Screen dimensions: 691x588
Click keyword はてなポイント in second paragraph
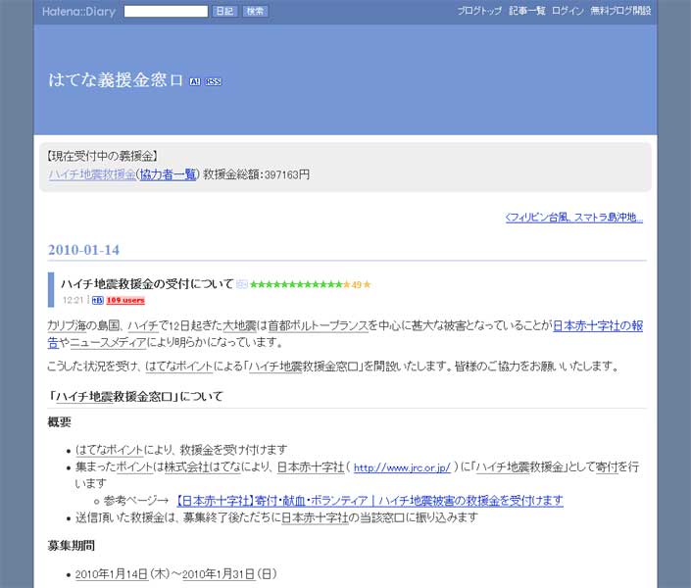click(x=179, y=367)
